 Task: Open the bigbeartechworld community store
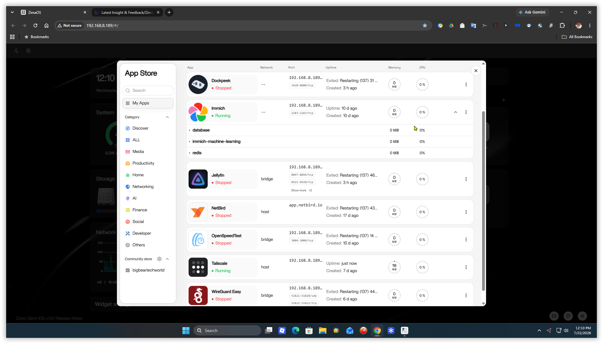point(148,270)
